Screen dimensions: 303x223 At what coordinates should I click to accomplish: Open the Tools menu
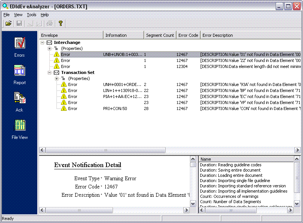(x=32, y=15)
